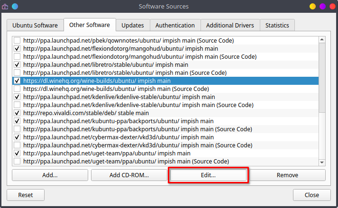The width and height of the screenshot is (338, 208).
Task: Open Edit... for selected source
Action: [208, 175]
